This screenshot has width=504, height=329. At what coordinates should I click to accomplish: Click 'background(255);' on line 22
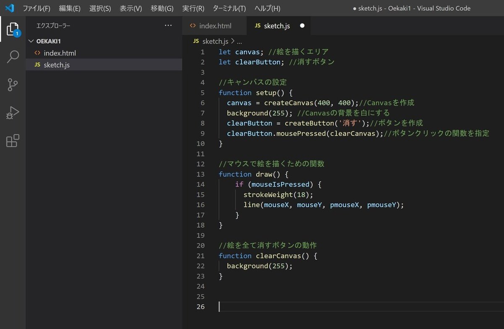(x=260, y=266)
